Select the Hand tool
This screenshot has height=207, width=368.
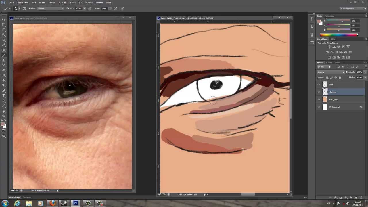coord(4,111)
